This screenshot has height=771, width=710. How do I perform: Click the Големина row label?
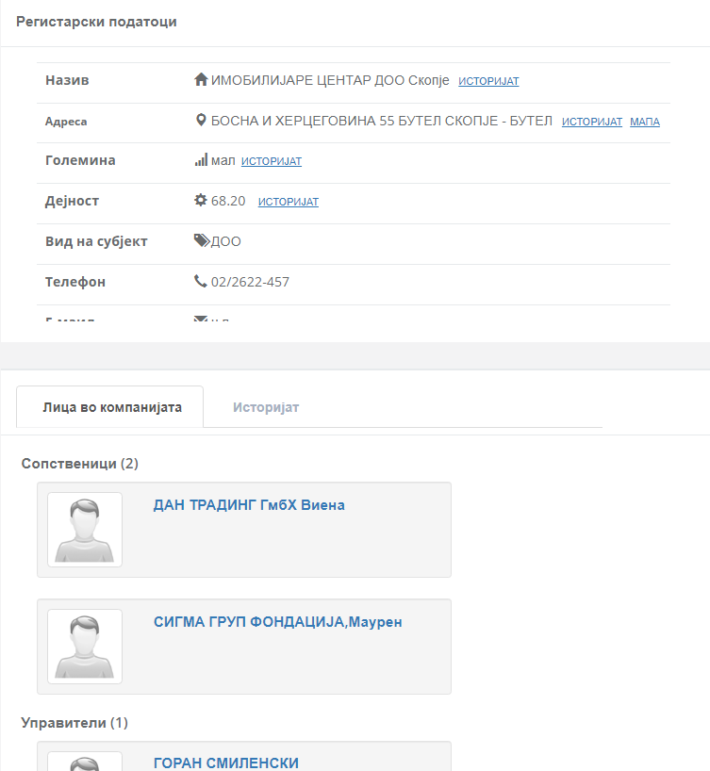80,160
